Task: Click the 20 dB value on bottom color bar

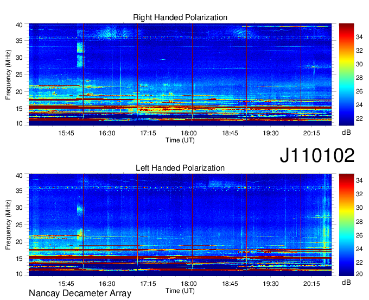Action: click(359, 274)
